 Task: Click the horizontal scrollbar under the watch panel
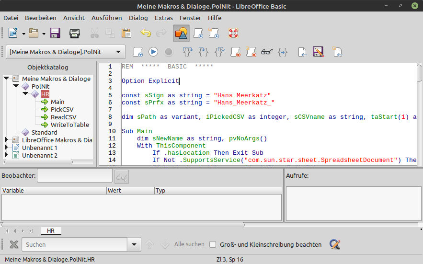point(123,225)
